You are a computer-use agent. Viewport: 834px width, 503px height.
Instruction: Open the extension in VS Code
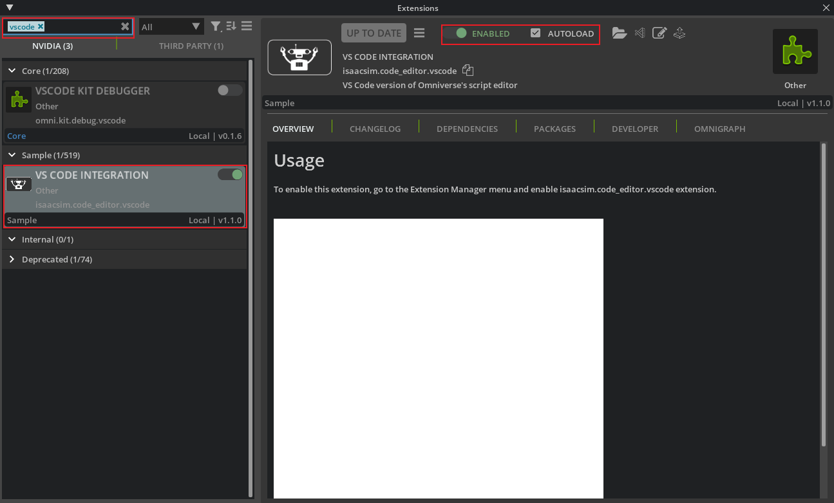point(640,33)
